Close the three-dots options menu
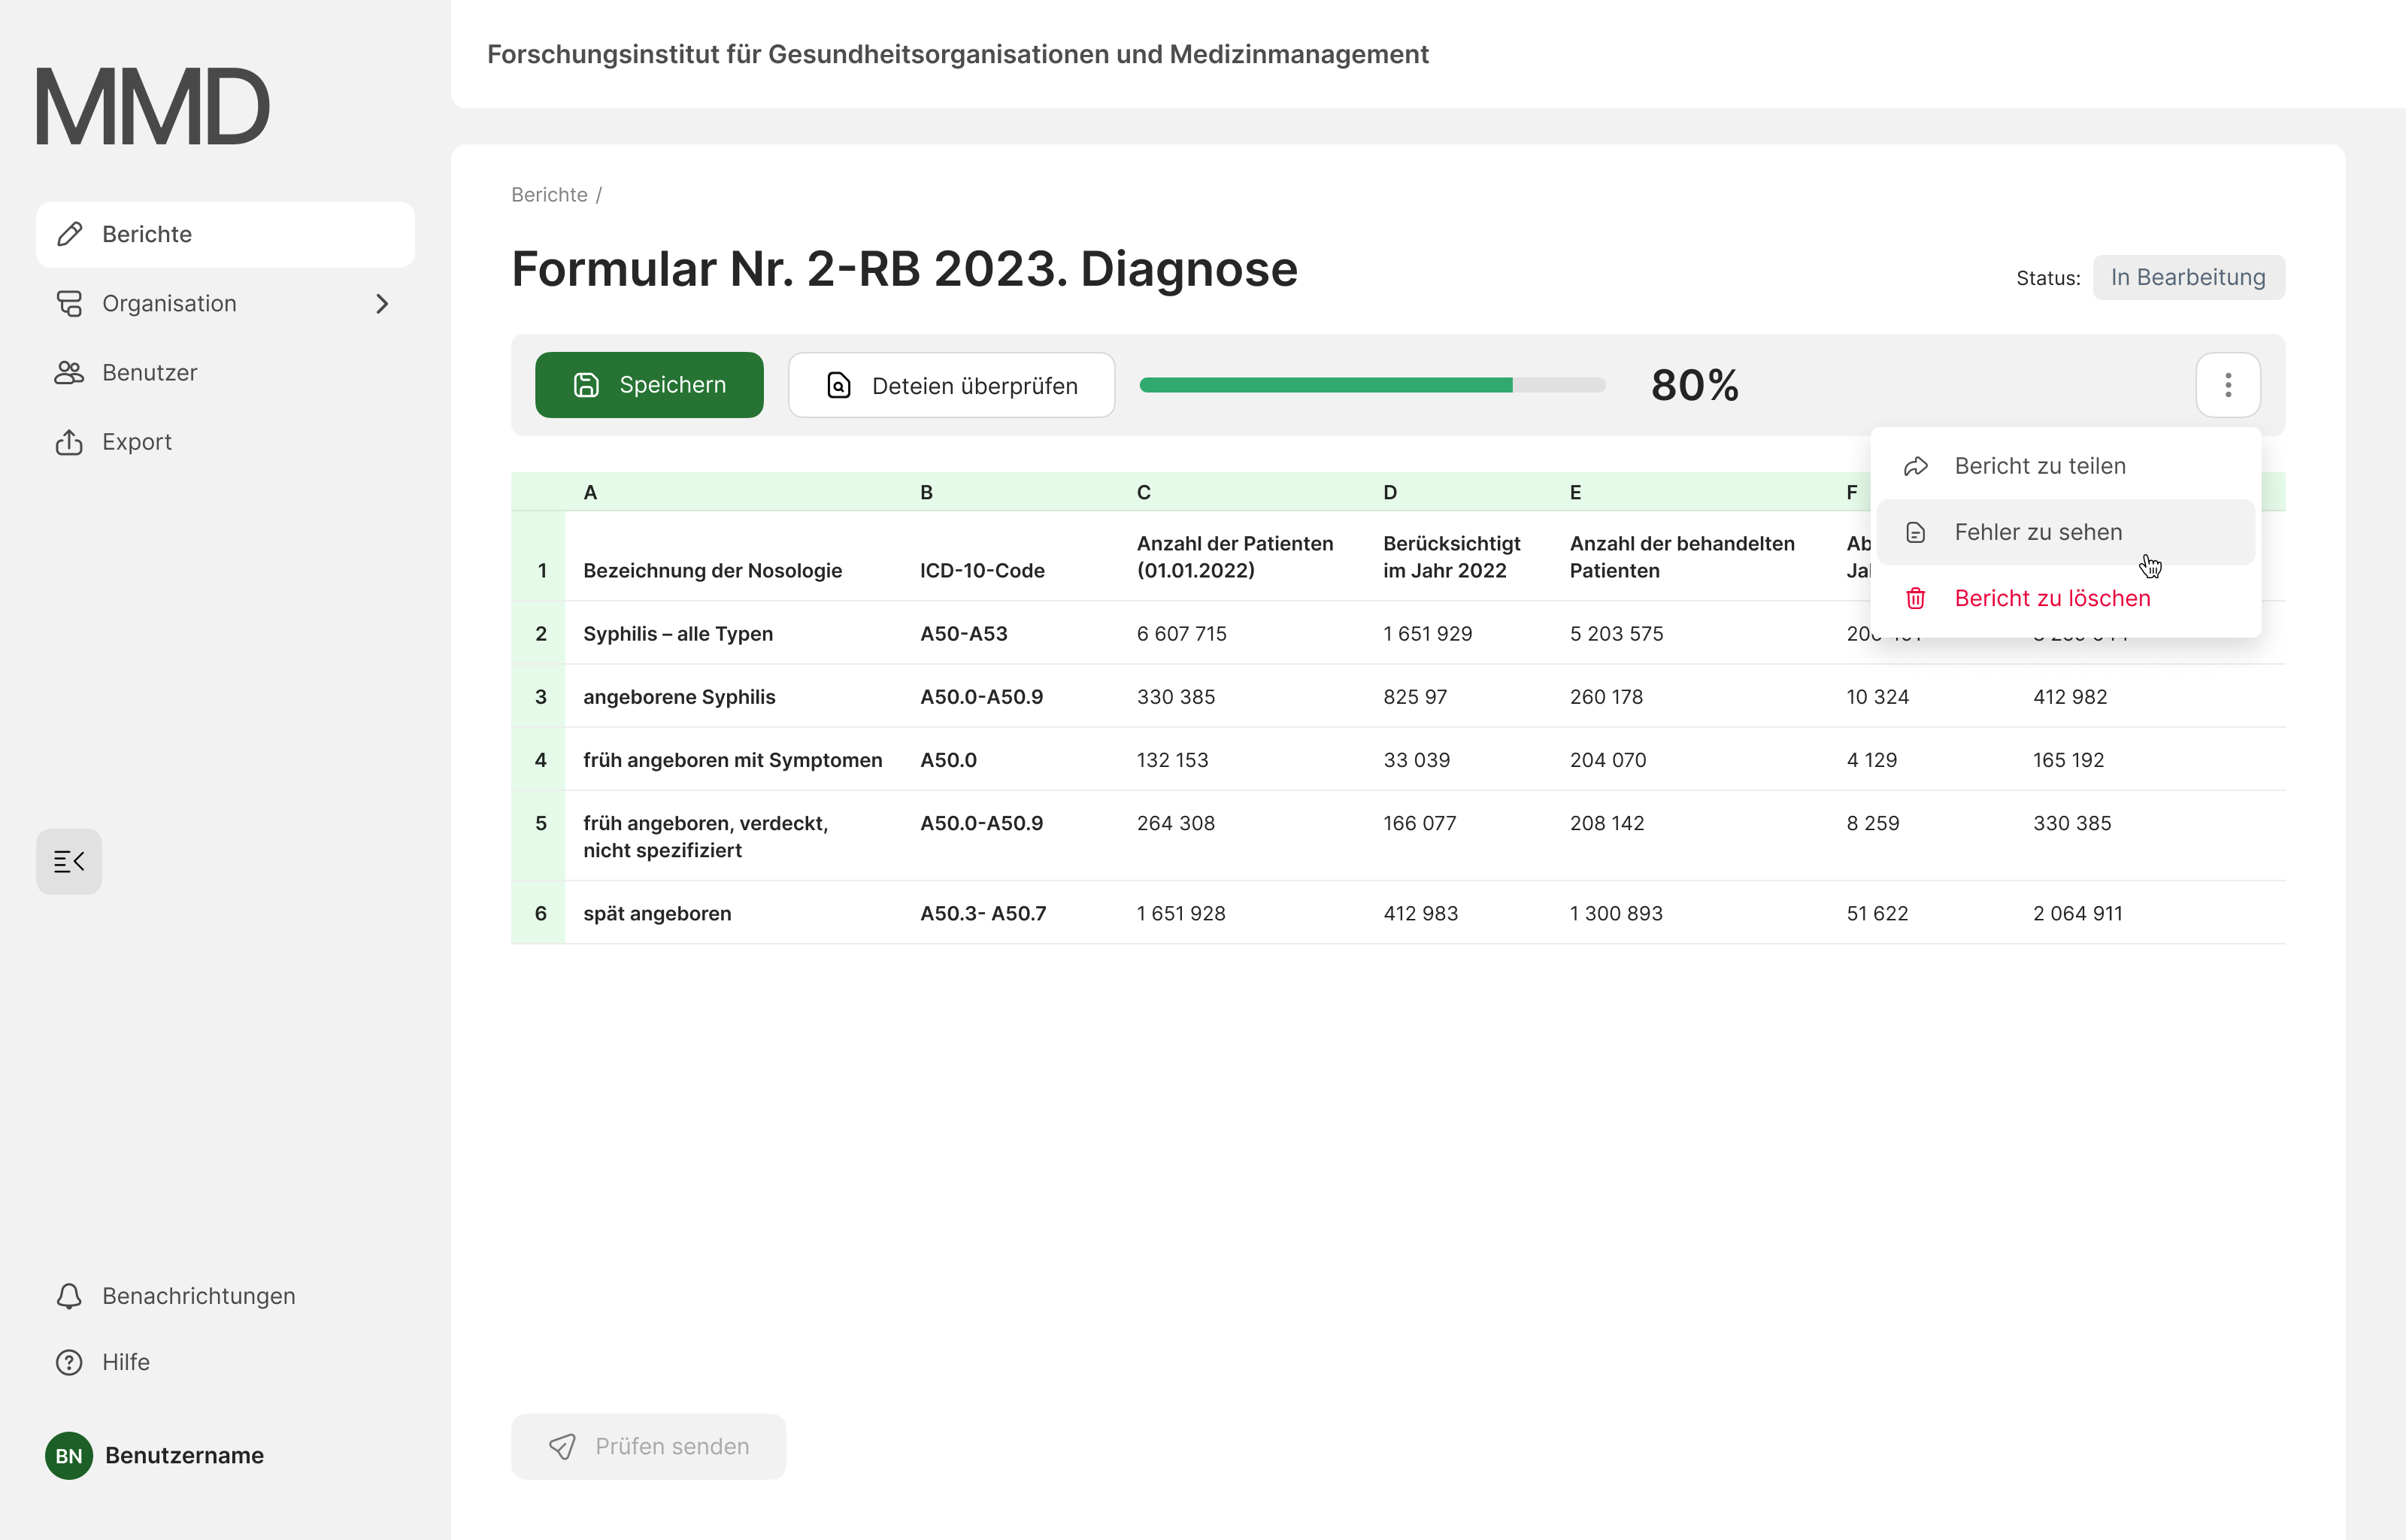This screenshot has height=1540, width=2406. point(2227,385)
